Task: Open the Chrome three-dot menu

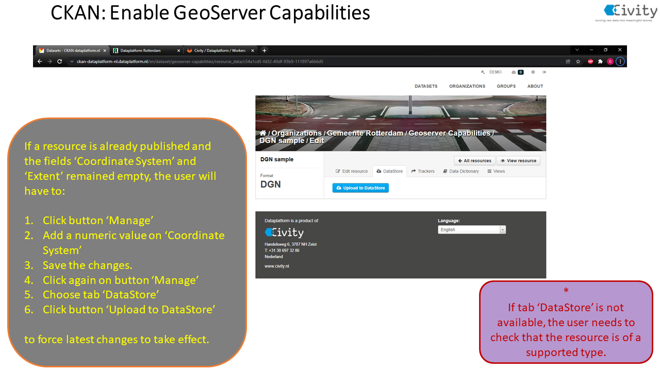Action: coord(620,61)
